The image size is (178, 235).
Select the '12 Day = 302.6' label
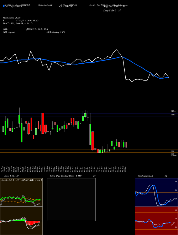(14, 6)
